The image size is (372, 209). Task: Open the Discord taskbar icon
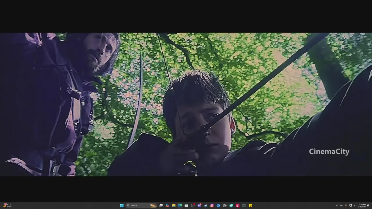[199, 206]
